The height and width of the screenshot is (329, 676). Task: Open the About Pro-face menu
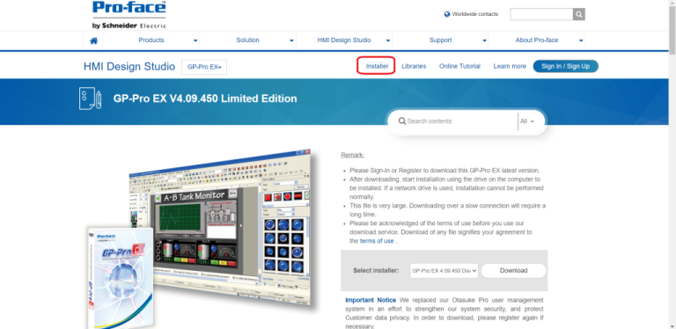pyautogui.click(x=537, y=40)
